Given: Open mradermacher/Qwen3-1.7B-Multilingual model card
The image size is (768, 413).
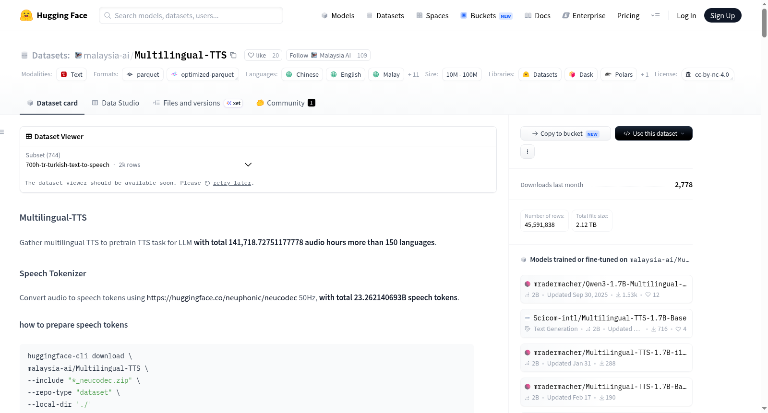Looking at the screenshot, I should [606, 289].
